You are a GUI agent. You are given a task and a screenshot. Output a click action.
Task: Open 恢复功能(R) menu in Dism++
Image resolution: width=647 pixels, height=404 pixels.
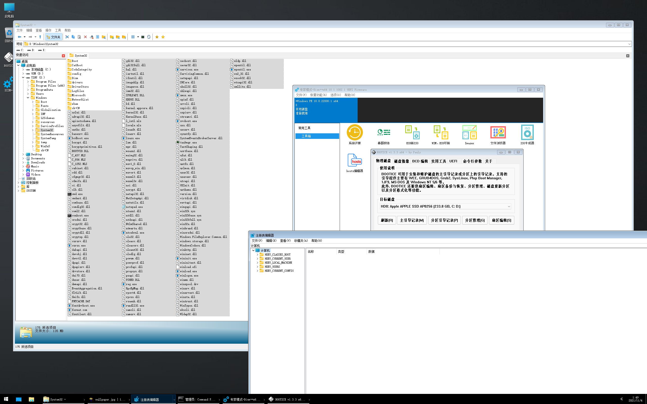318,95
